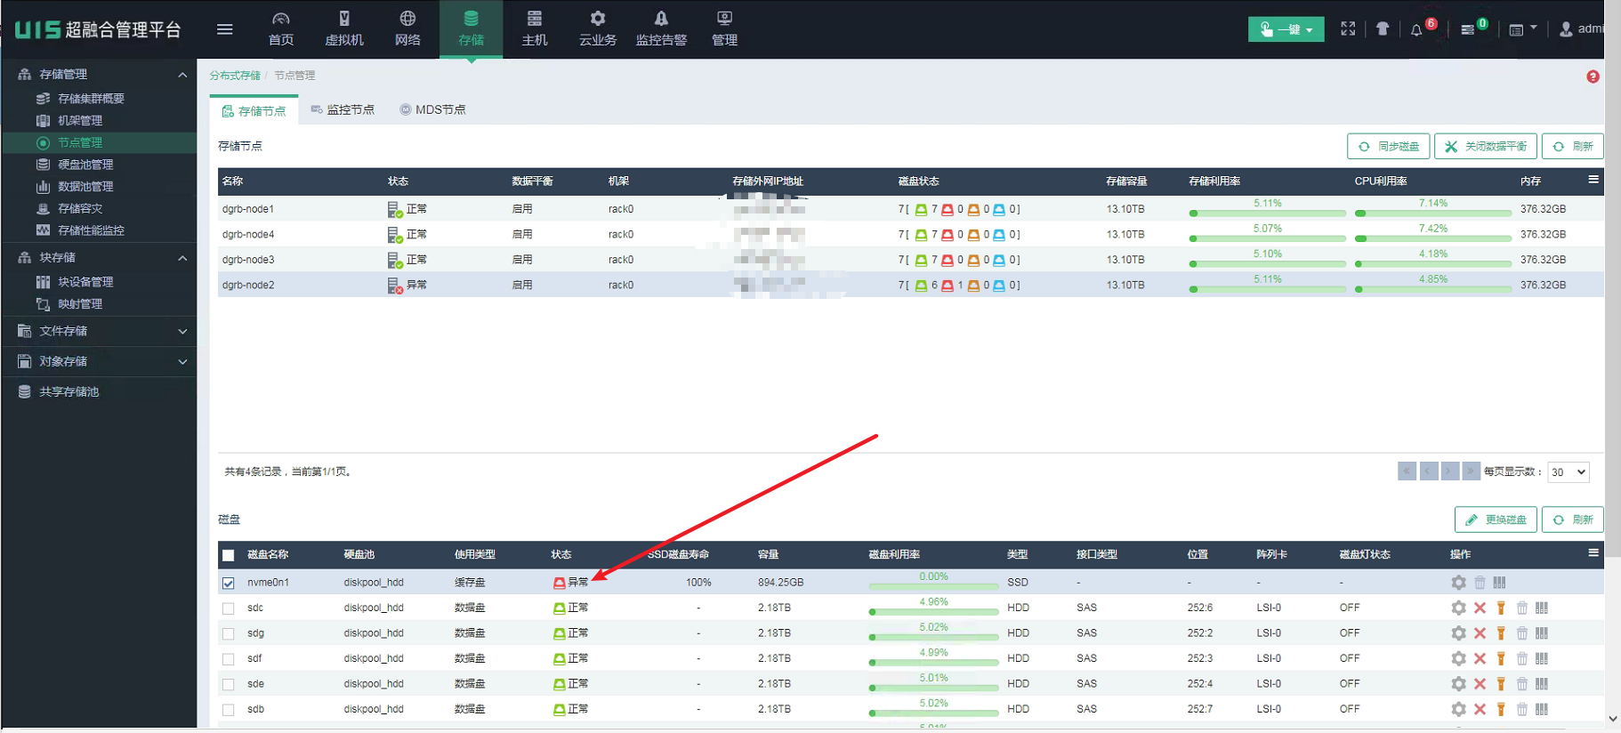The height and width of the screenshot is (733, 1621).
Task: Click the settings gear icon for disk sdc
Action: coord(1458,608)
